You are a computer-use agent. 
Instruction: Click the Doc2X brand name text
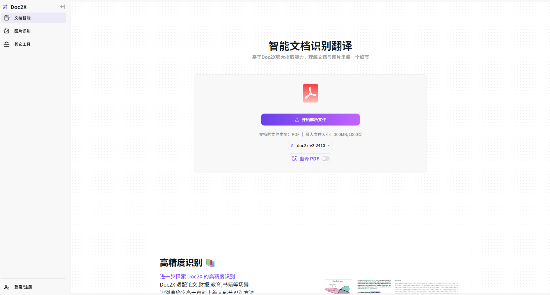(19, 7)
